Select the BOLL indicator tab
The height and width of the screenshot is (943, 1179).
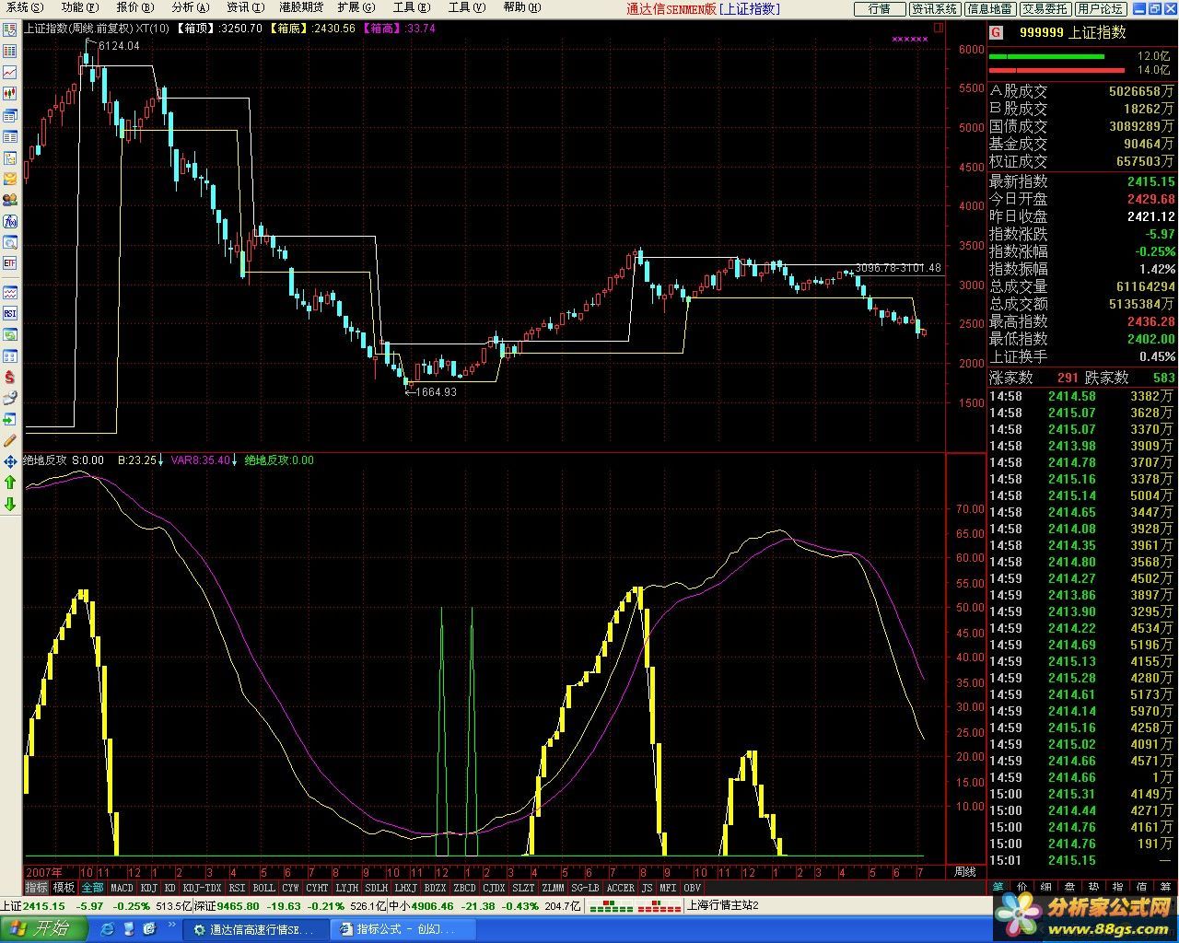(x=263, y=888)
